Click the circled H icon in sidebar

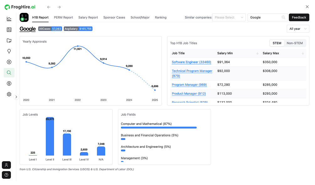(9, 62)
